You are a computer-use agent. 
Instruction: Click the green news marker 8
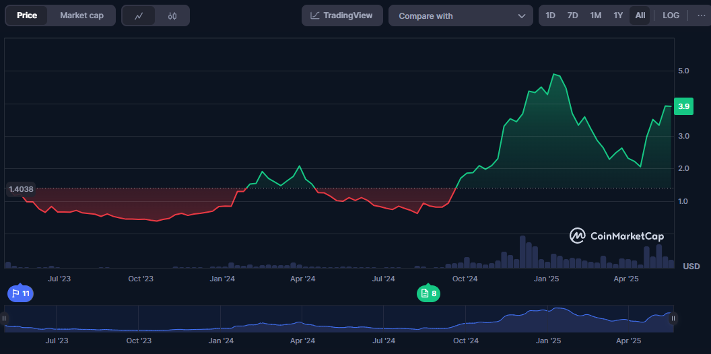428,293
